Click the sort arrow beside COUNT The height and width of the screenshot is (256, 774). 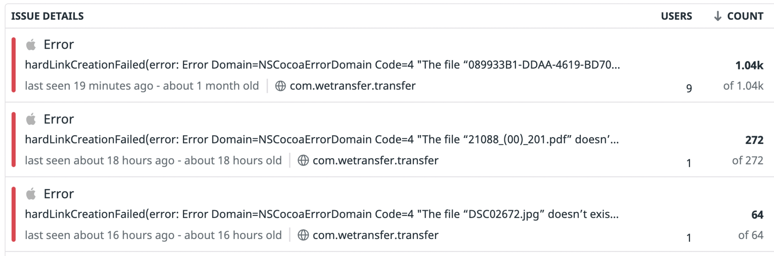[717, 16]
